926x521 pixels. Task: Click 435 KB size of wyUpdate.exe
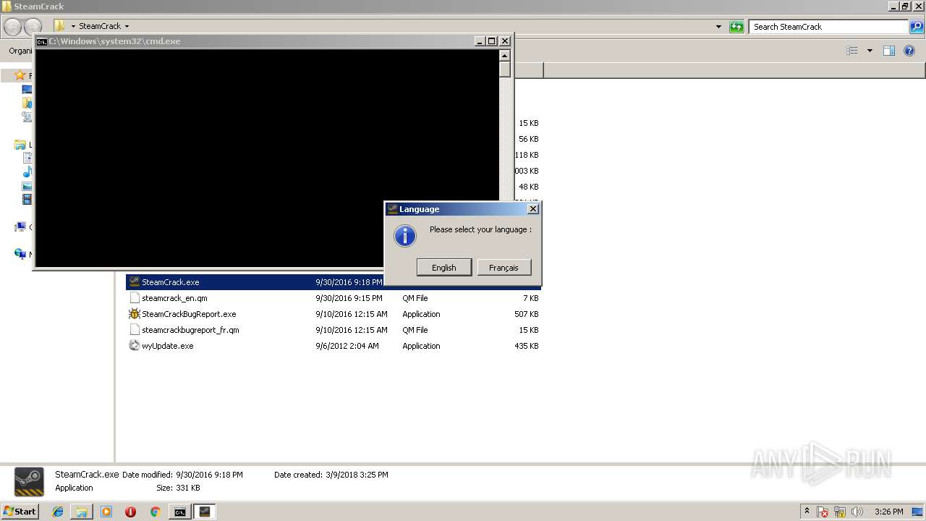coord(527,346)
